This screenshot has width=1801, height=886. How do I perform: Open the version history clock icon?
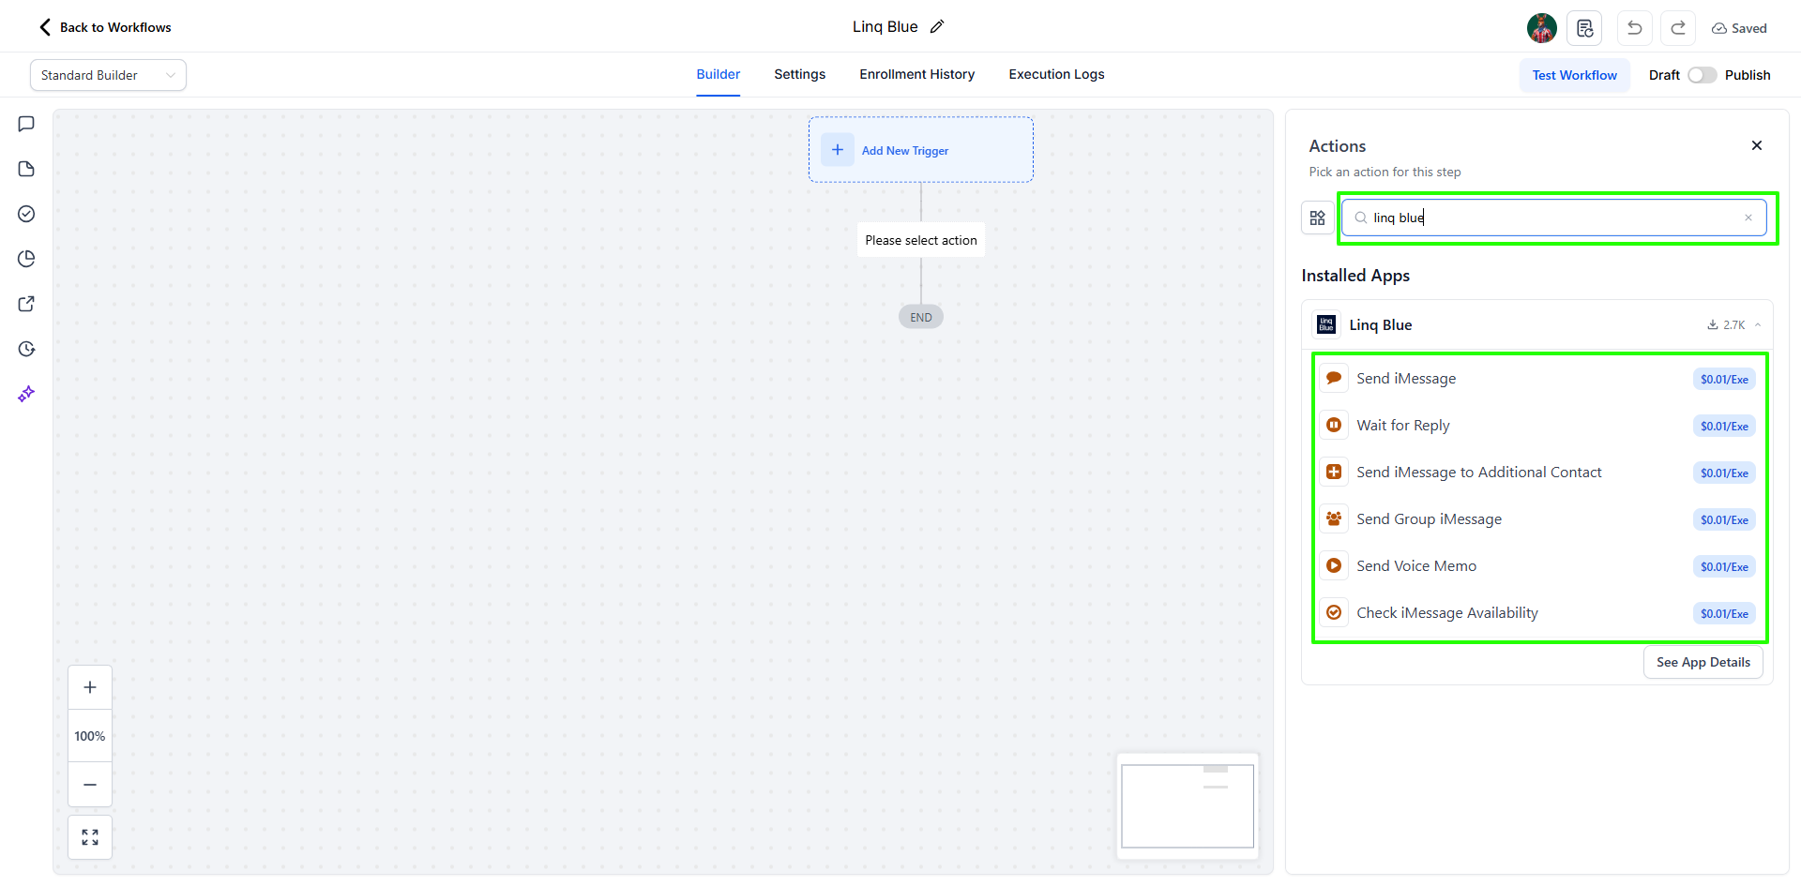[26, 349]
